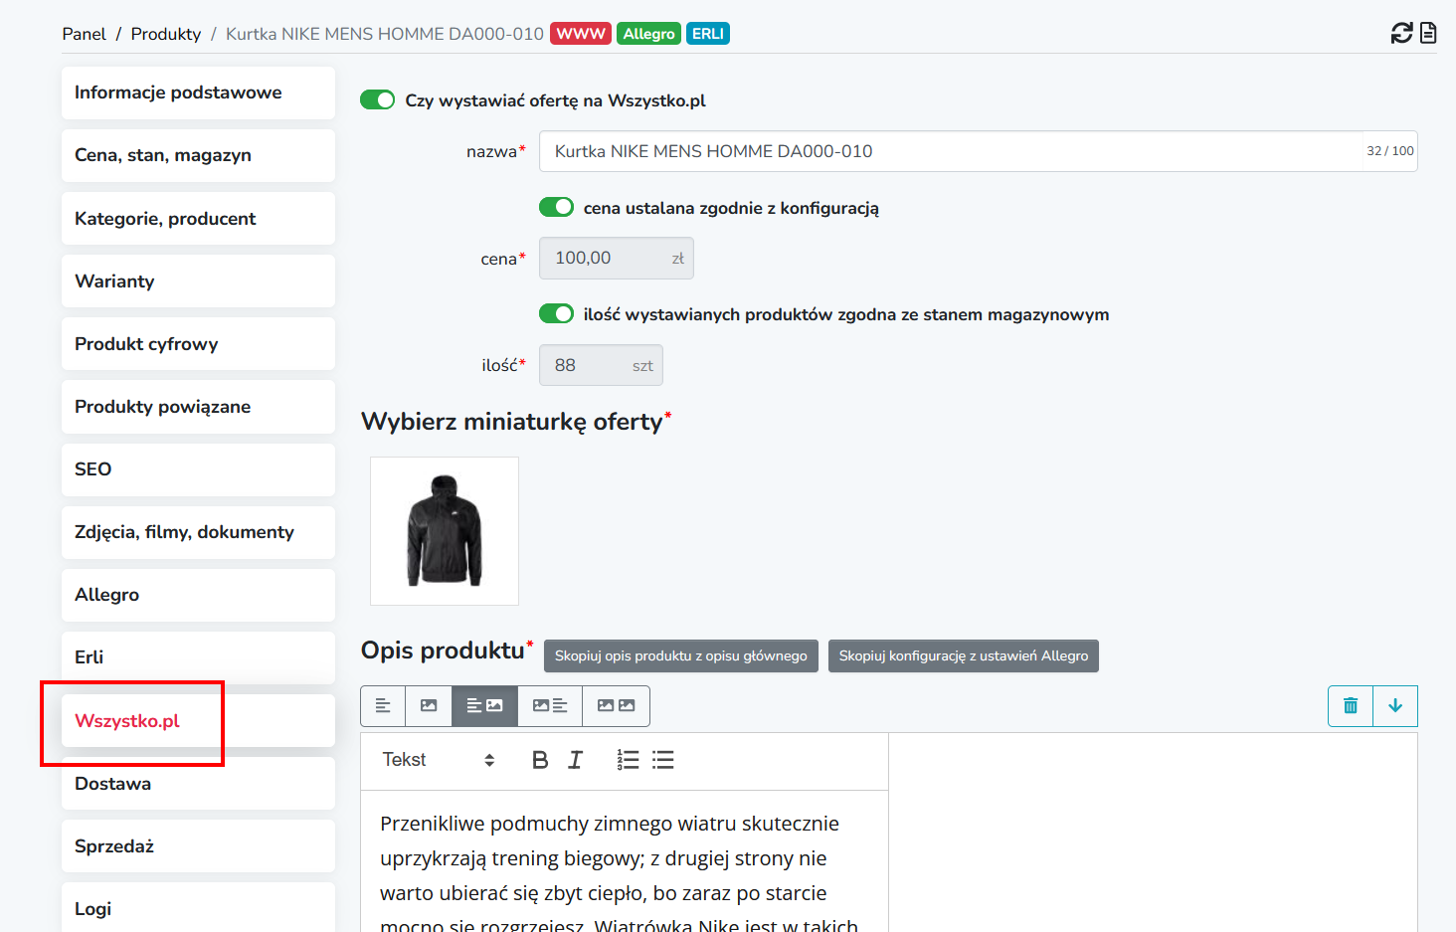
Task: Open 'Logi' tab
Action: [x=198, y=907]
